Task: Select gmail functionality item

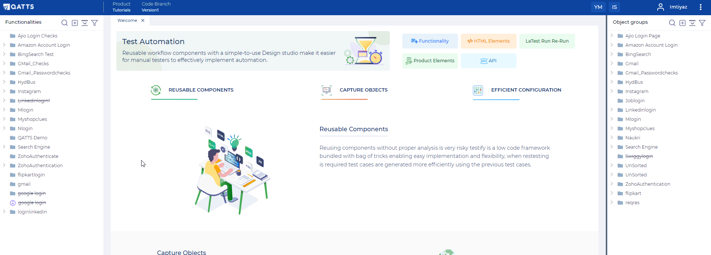Action: [x=24, y=184]
